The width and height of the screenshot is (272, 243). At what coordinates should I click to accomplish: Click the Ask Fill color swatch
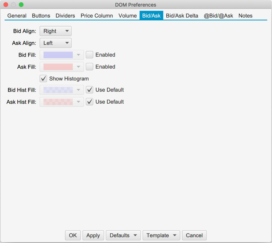tap(58, 67)
